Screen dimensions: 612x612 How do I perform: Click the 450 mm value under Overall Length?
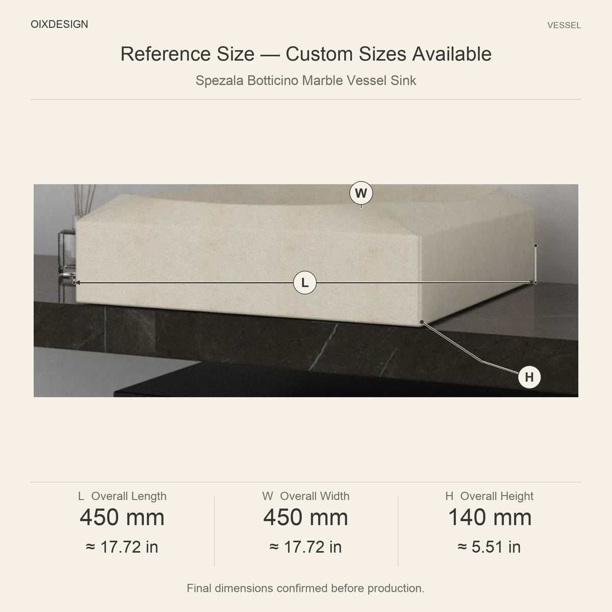pos(122,518)
